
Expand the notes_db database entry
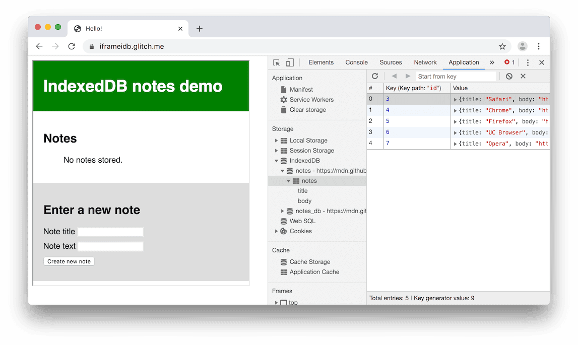coord(282,211)
